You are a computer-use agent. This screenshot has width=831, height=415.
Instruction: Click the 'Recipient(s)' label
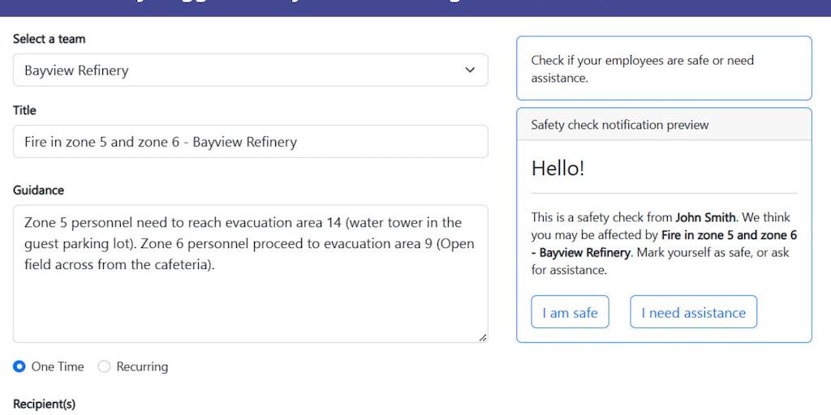tap(44, 404)
